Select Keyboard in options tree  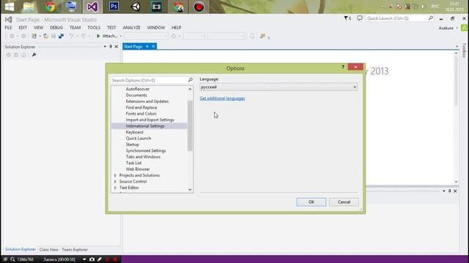(x=134, y=132)
